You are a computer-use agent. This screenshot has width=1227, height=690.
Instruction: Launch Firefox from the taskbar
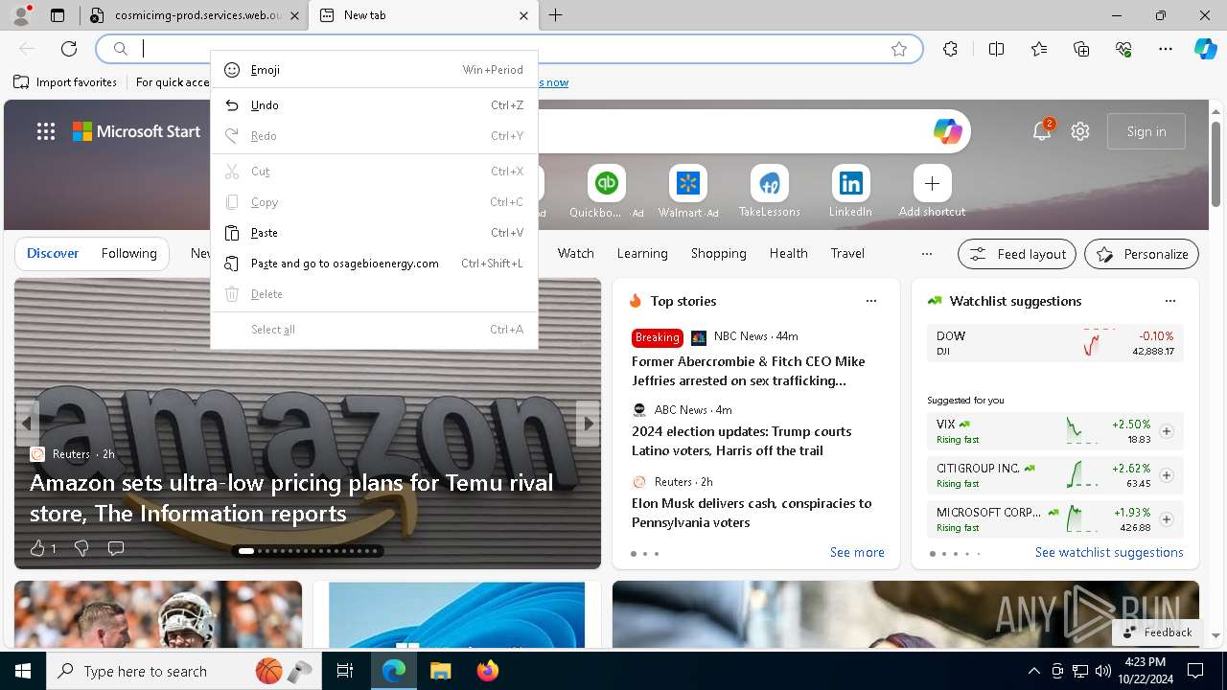488,671
